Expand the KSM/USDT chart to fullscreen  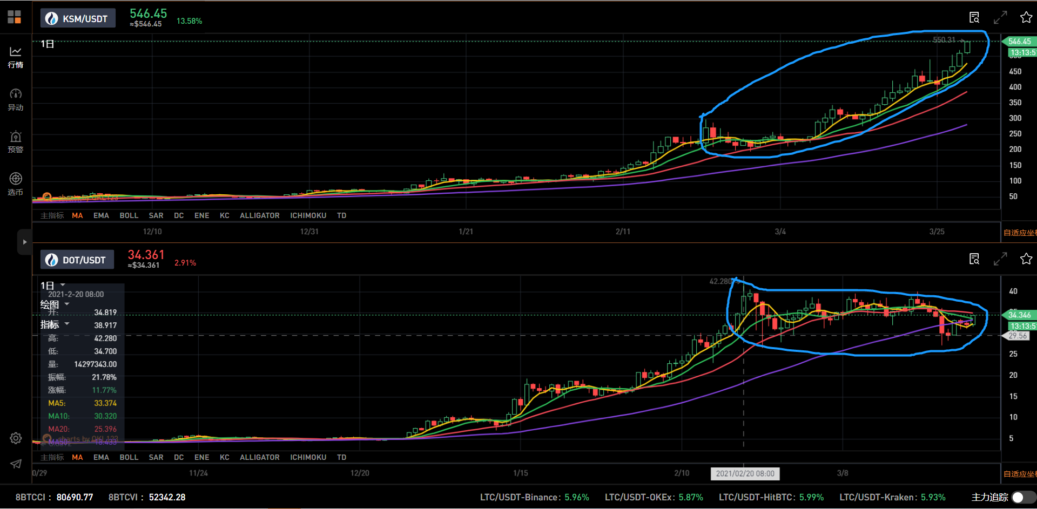point(1000,17)
